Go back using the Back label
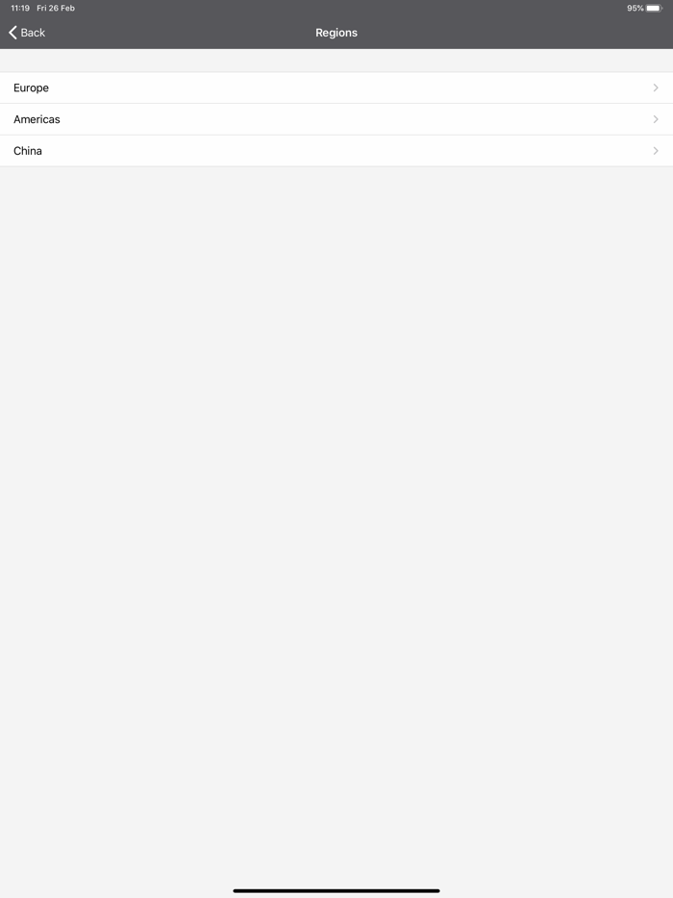Screen dimensions: 673x898 click(33, 33)
